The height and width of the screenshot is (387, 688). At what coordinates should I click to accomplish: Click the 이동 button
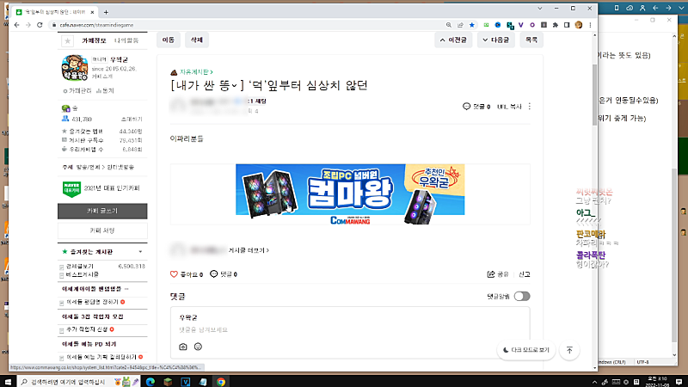point(169,40)
